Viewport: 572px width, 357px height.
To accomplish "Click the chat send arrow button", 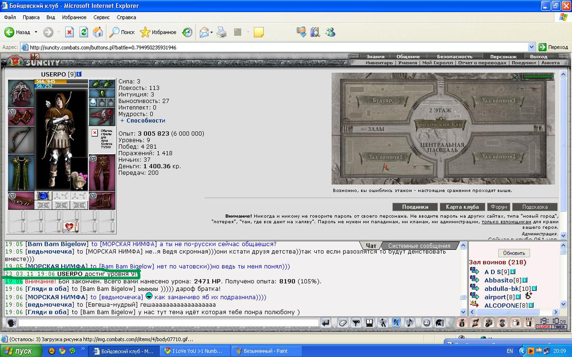I will coord(326,323).
